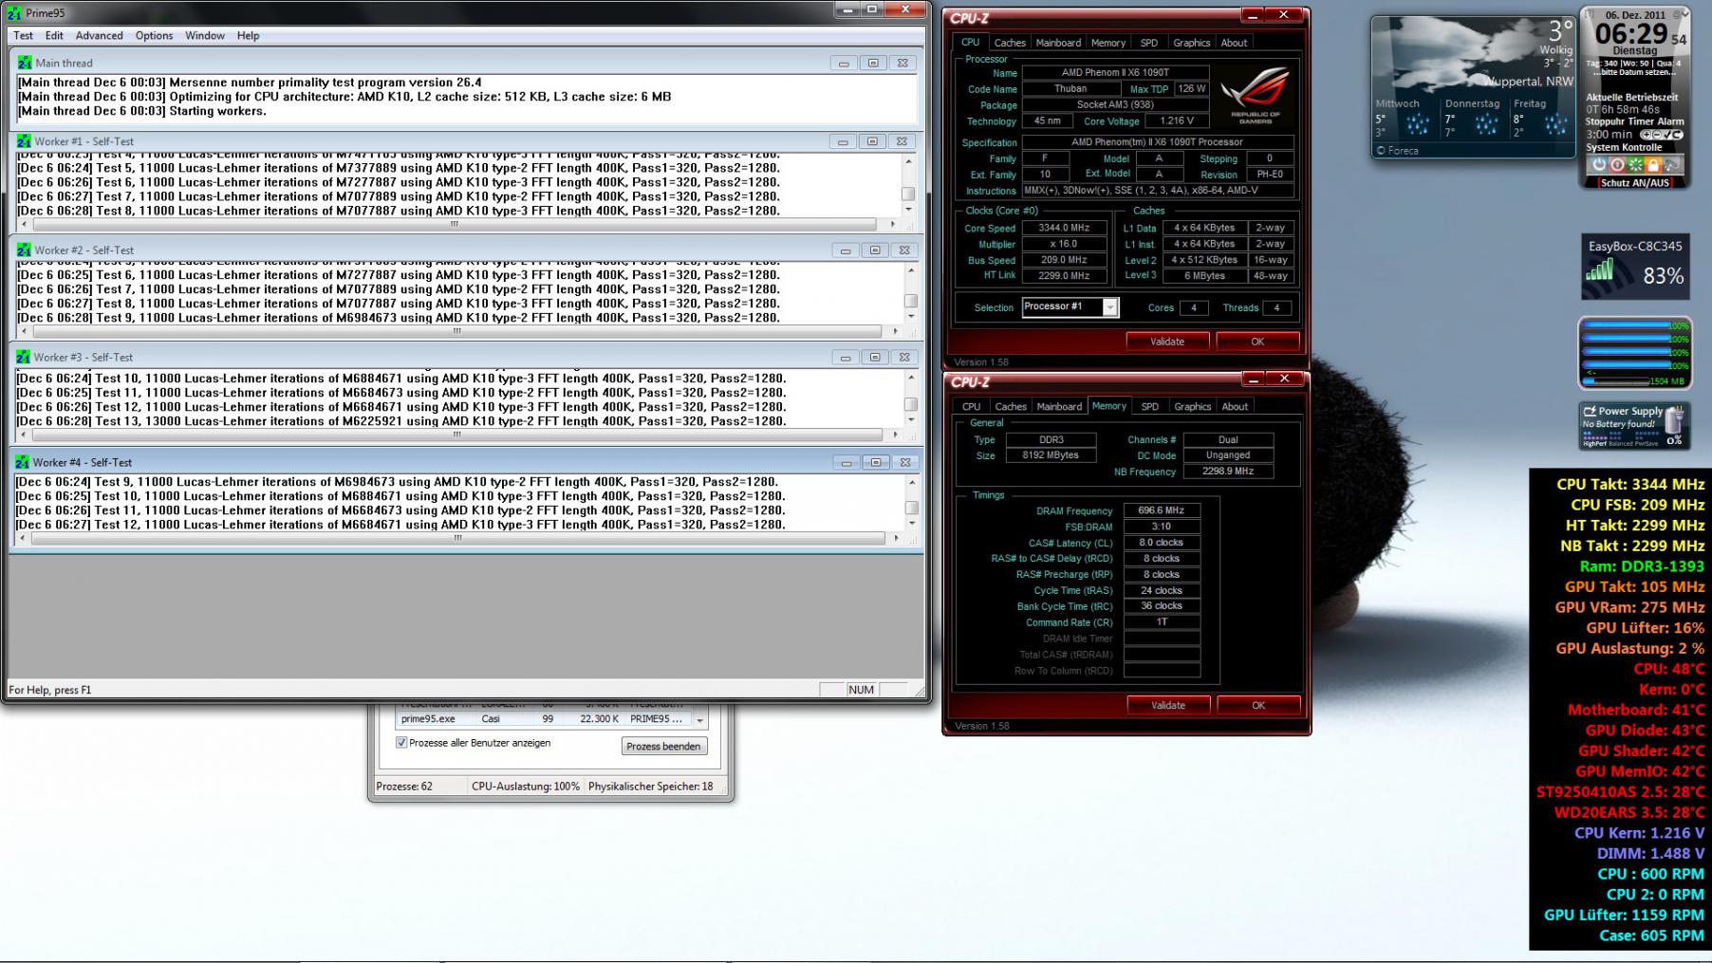Image resolution: width=1712 pixels, height=963 pixels.
Task: Click the battery plug icon in the Power Supply gadget
Action: click(x=1675, y=418)
